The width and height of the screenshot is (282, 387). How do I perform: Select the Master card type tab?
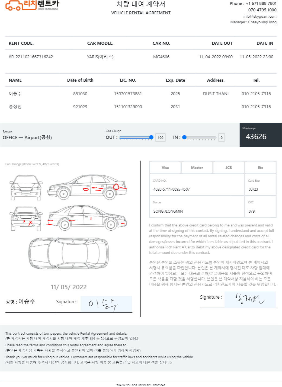click(x=197, y=168)
